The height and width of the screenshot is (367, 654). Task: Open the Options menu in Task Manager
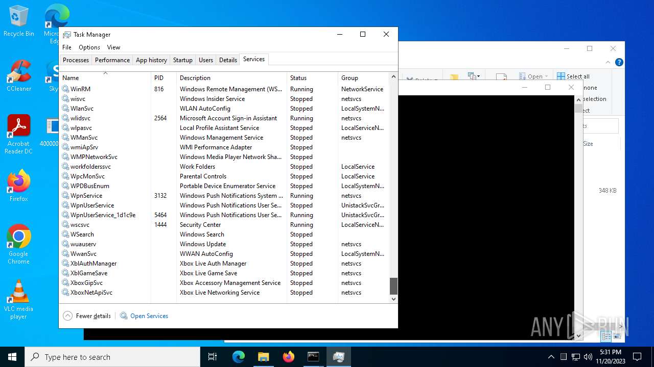tap(89, 47)
